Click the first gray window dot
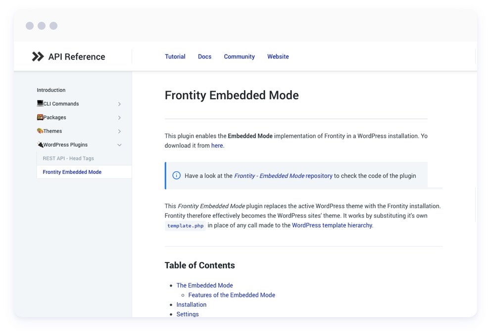Image resolution: width=491 pixels, height=335 pixels. click(30, 26)
